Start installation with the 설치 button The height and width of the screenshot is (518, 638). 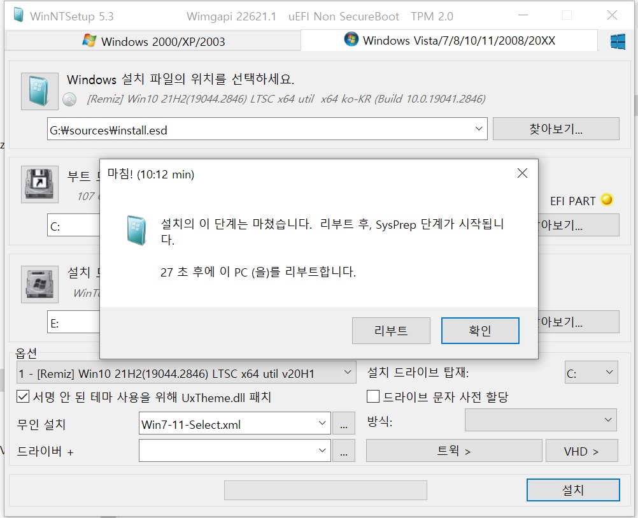coord(573,490)
